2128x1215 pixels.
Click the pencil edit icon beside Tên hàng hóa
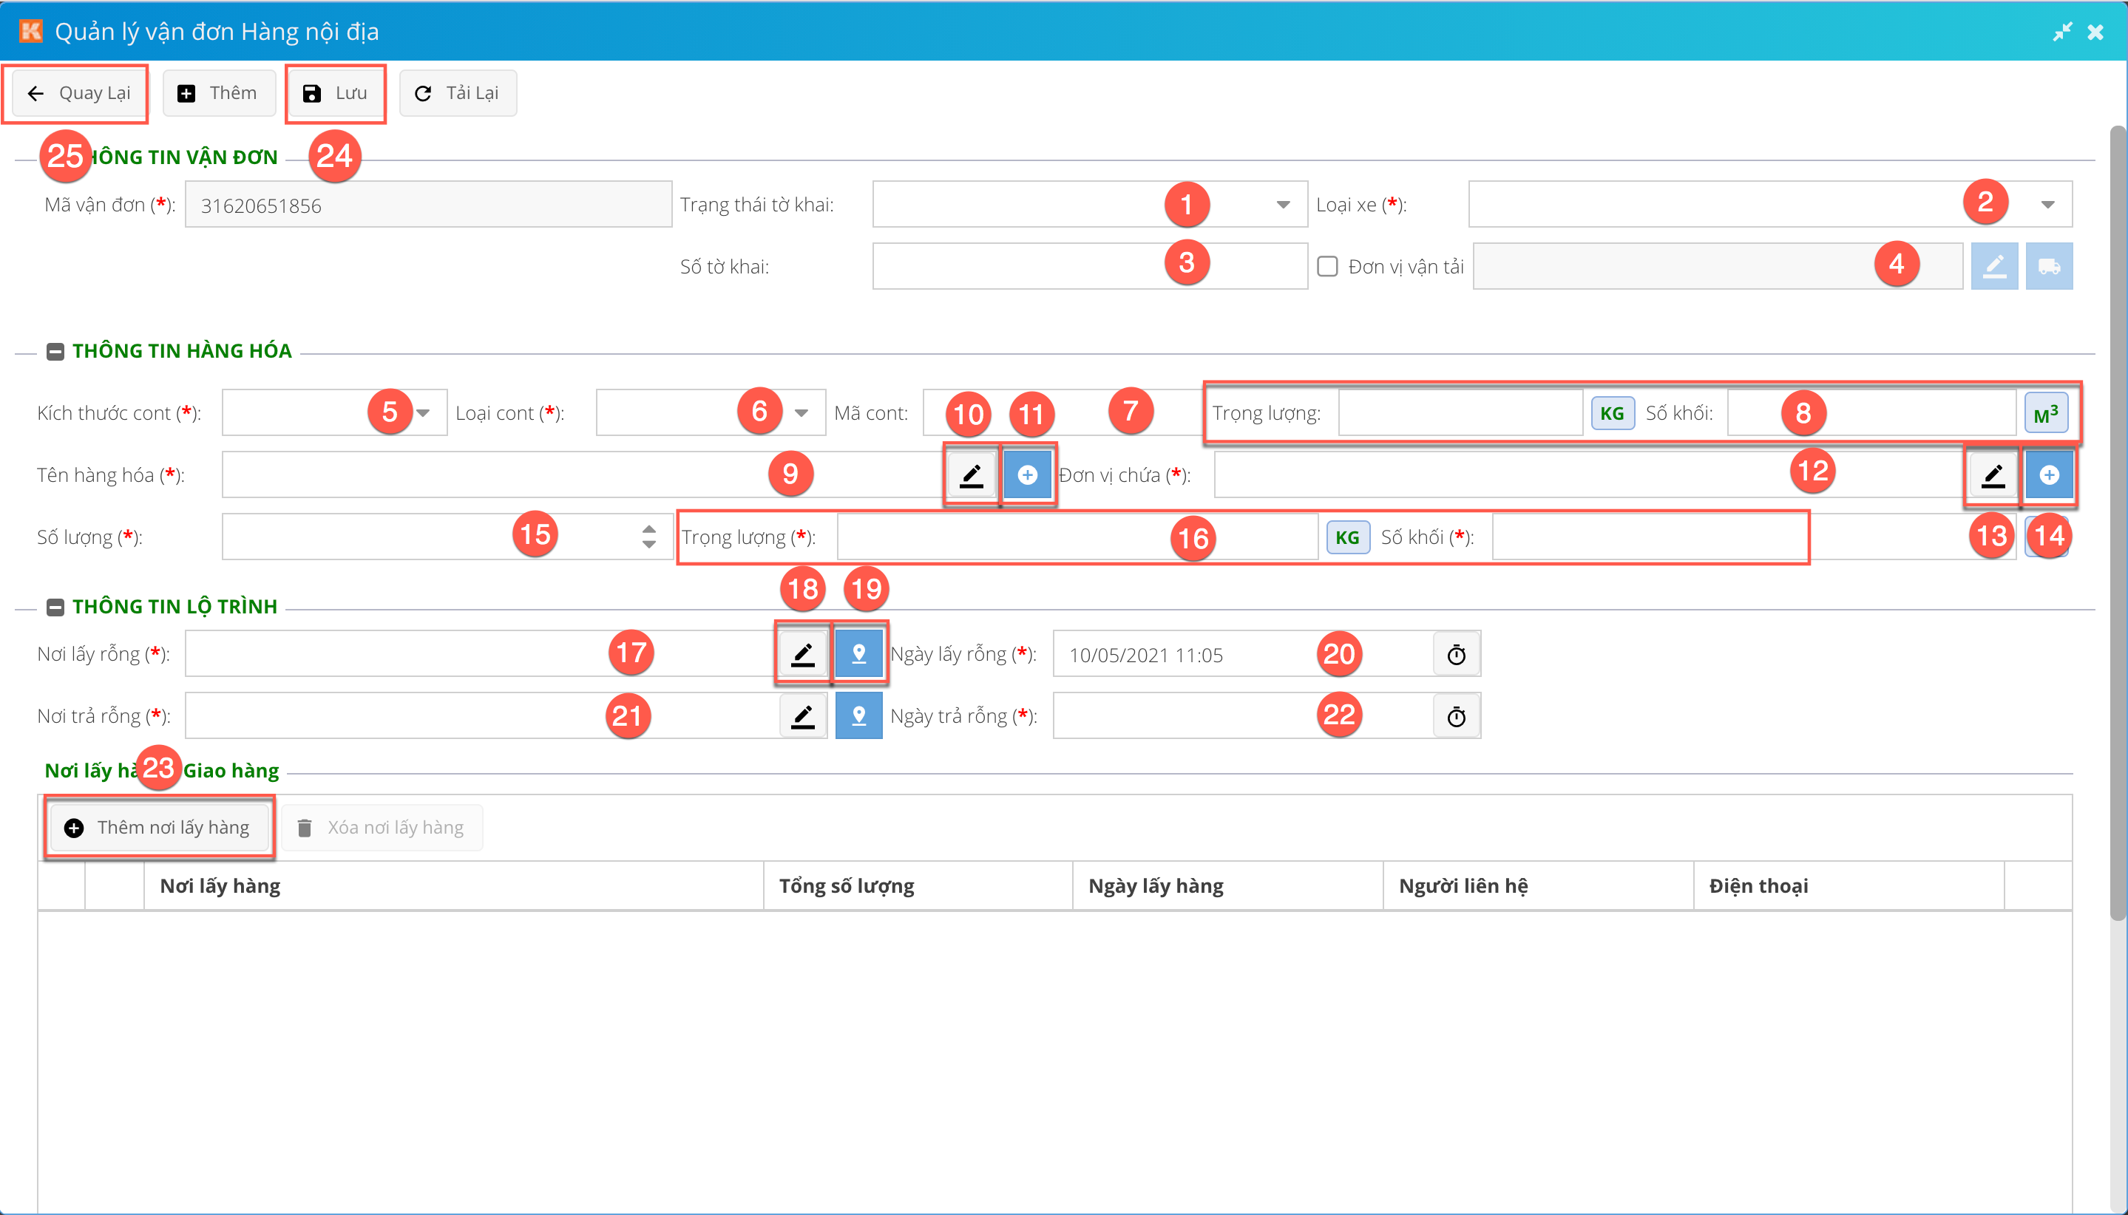coord(971,474)
